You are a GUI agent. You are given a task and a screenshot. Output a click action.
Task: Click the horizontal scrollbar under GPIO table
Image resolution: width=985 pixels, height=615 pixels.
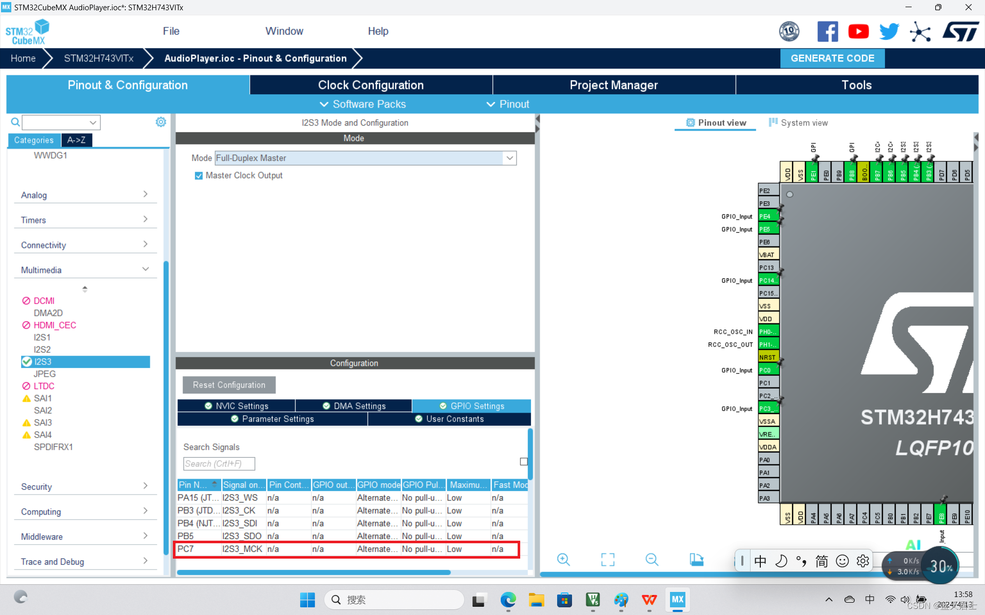point(313,572)
